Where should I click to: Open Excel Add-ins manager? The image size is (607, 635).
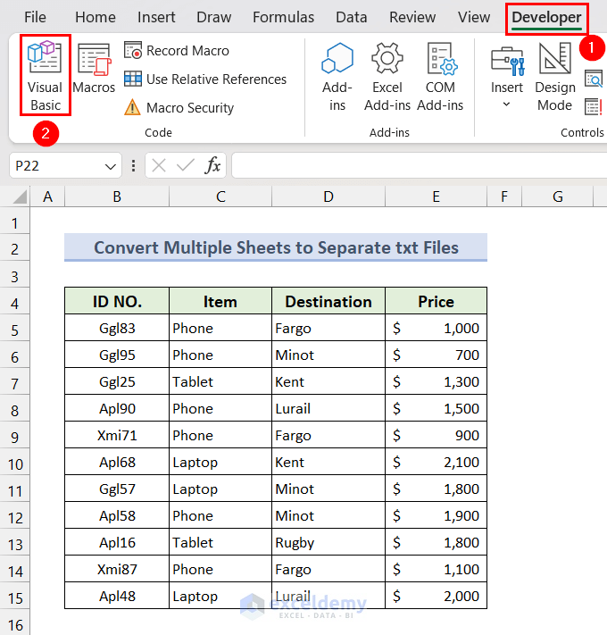(x=387, y=77)
